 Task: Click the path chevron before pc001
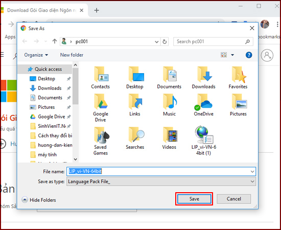[71, 42]
